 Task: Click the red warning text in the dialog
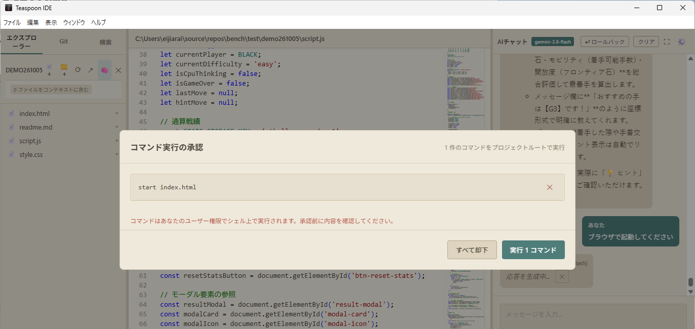(262, 221)
